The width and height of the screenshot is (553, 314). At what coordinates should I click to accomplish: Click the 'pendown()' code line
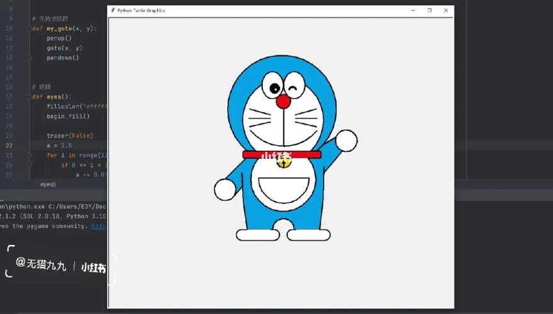coord(63,58)
